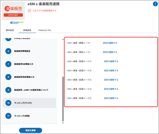Open the three-dot options menu
The height and width of the screenshot is (134, 159).
(x=155, y=4)
